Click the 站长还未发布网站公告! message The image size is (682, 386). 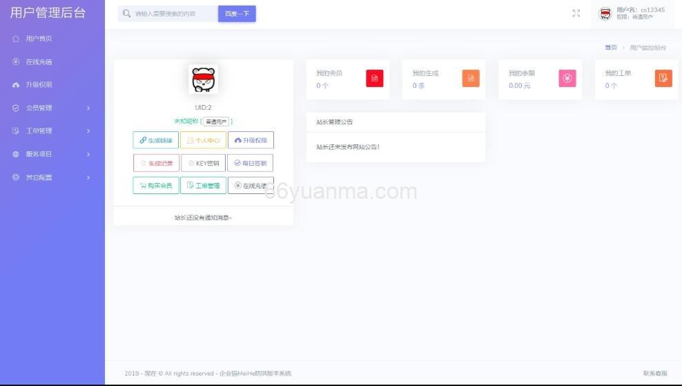pos(348,146)
